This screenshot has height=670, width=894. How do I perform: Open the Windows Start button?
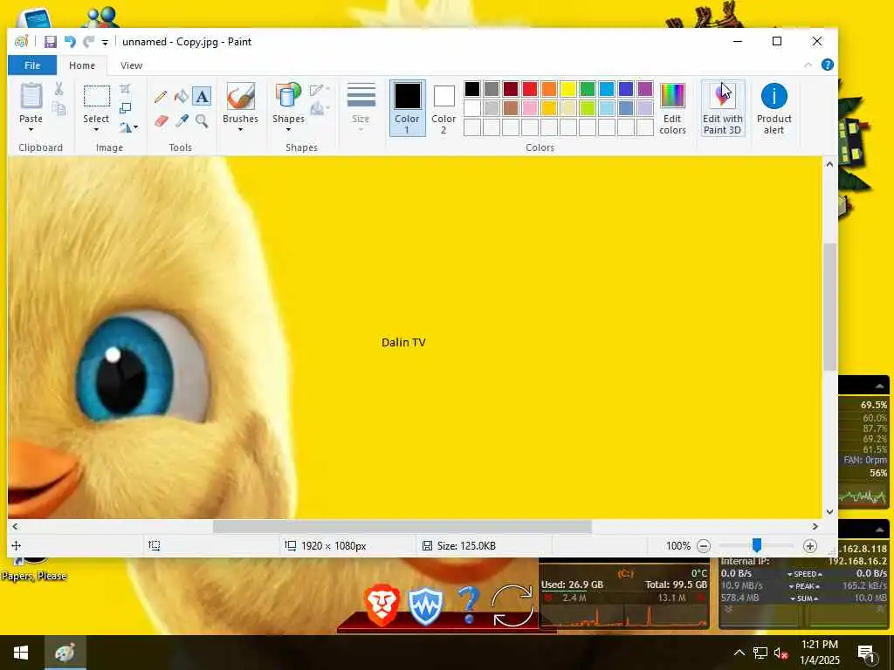pyautogui.click(x=21, y=653)
